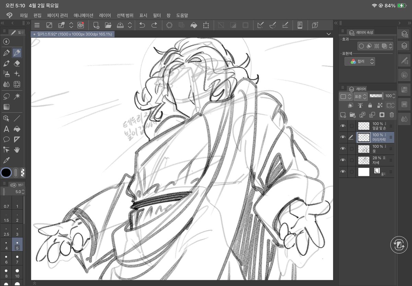412x286 pixels.
Task: Select the Auto select magic wand tool
Action: pos(17,96)
